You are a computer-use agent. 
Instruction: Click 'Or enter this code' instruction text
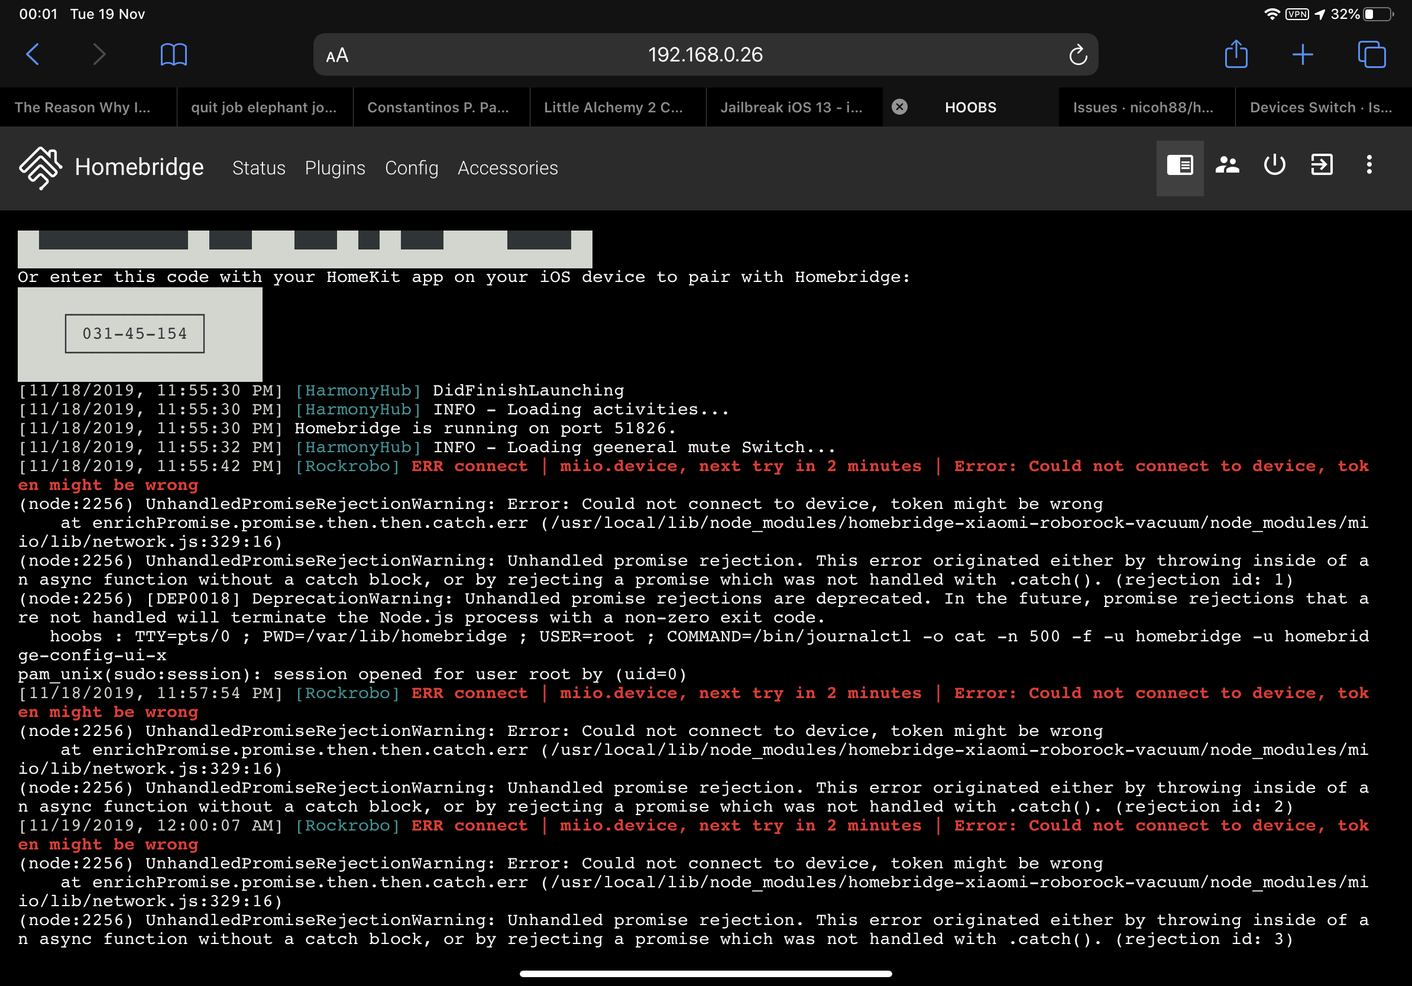coord(464,277)
